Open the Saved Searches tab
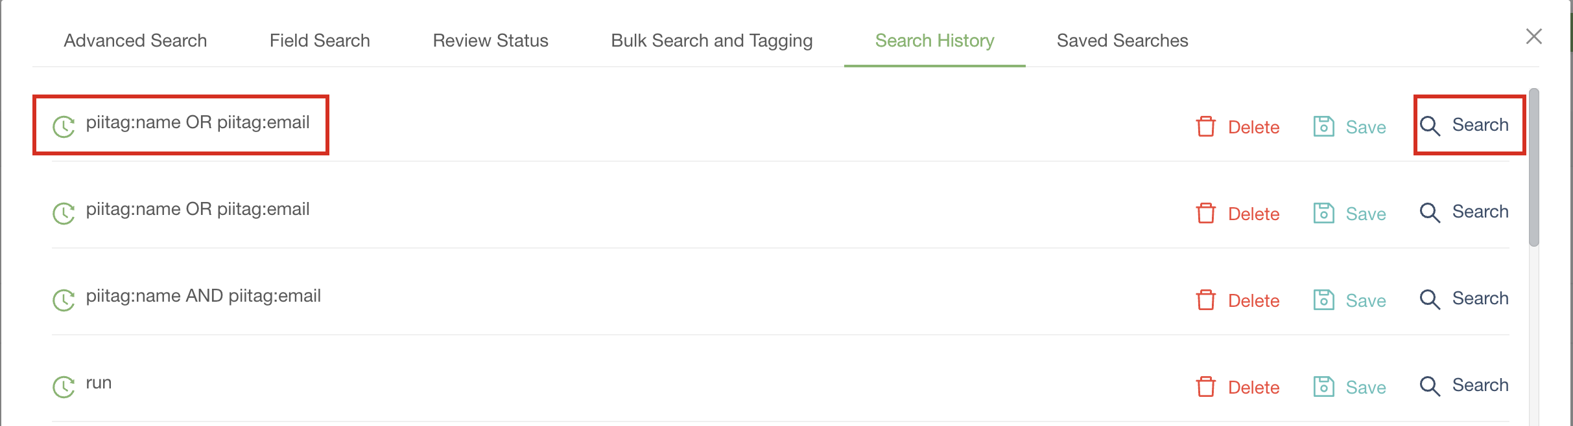The image size is (1573, 426). [1123, 40]
